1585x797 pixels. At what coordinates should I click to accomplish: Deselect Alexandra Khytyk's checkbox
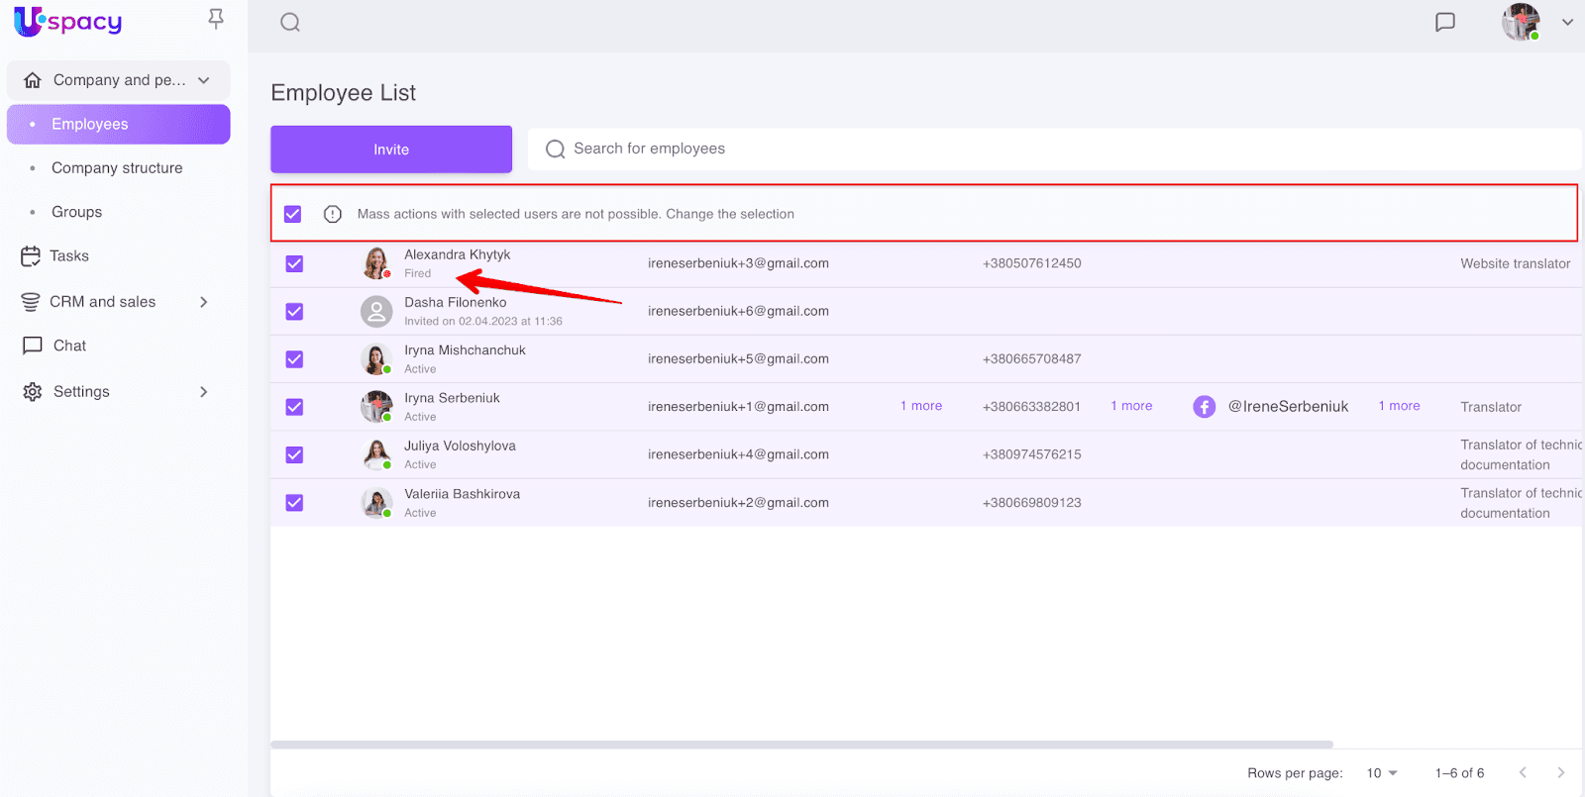pyautogui.click(x=294, y=263)
